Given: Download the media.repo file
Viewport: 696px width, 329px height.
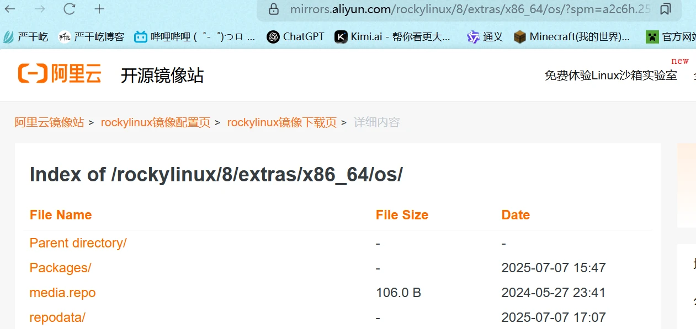Looking at the screenshot, I should pyautogui.click(x=62, y=293).
